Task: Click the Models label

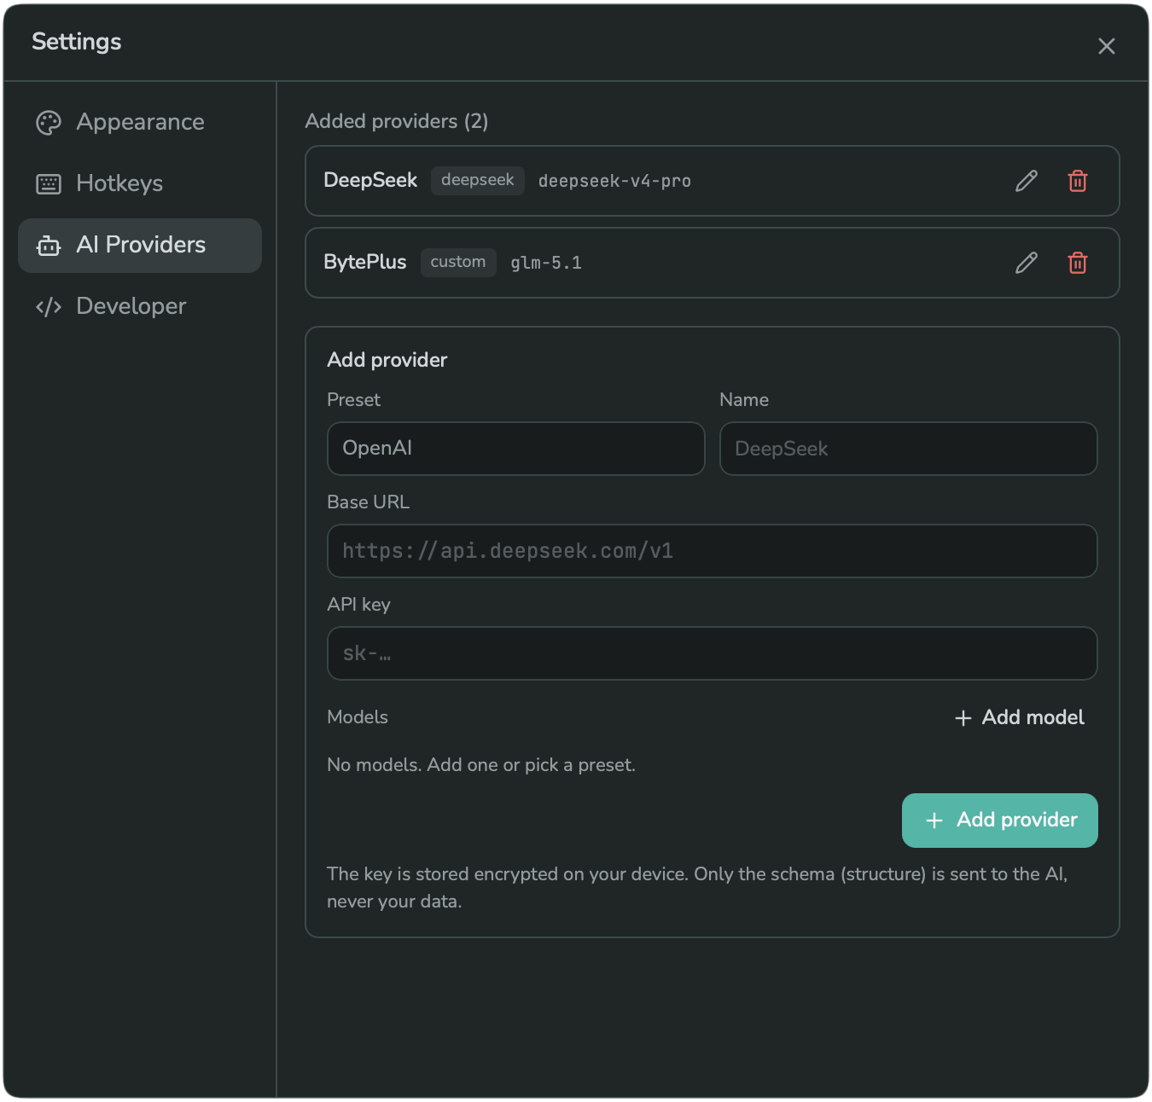Action: (358, 717)
